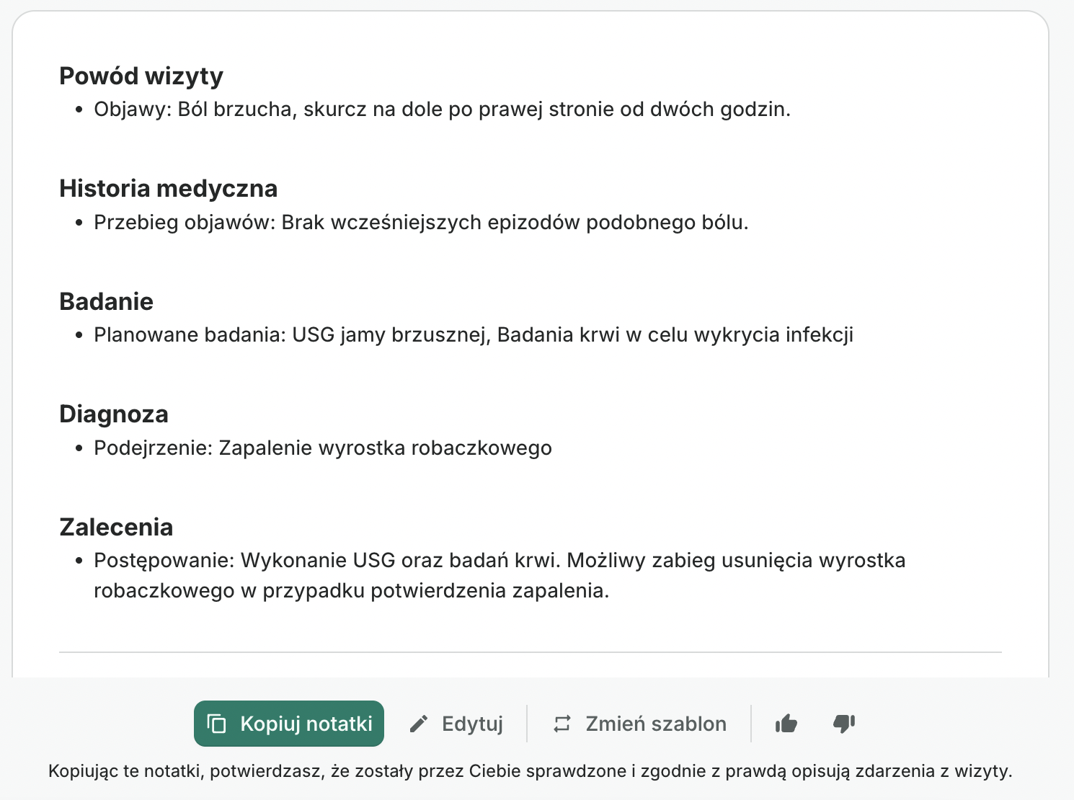
Task: Open the note editor via Edytuj
Action: point(472,723)
